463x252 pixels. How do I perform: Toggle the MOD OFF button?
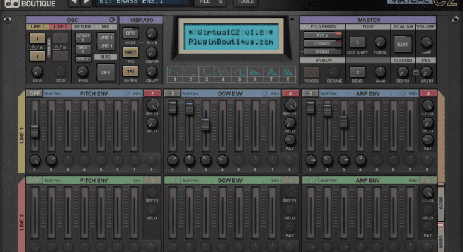[x=105, y=72]
